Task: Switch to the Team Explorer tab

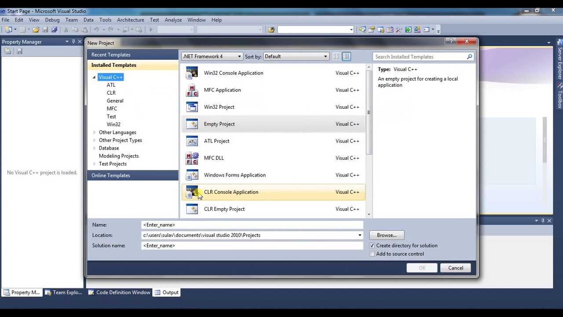Action: click(63, 292)
